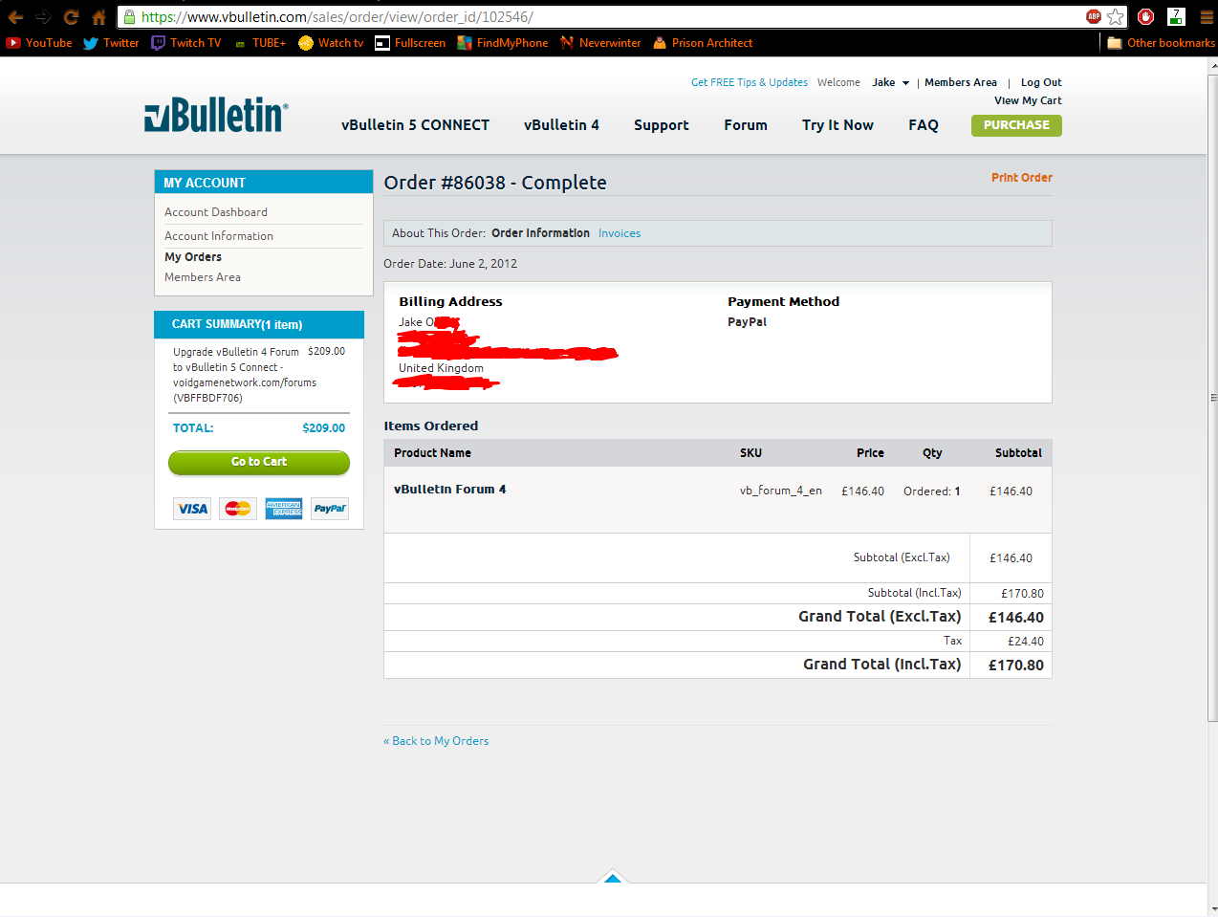1218x917 pixels.
Task: Open the Fullscreen bookmark
Action: pyautogui.click(x=410, y=43)
